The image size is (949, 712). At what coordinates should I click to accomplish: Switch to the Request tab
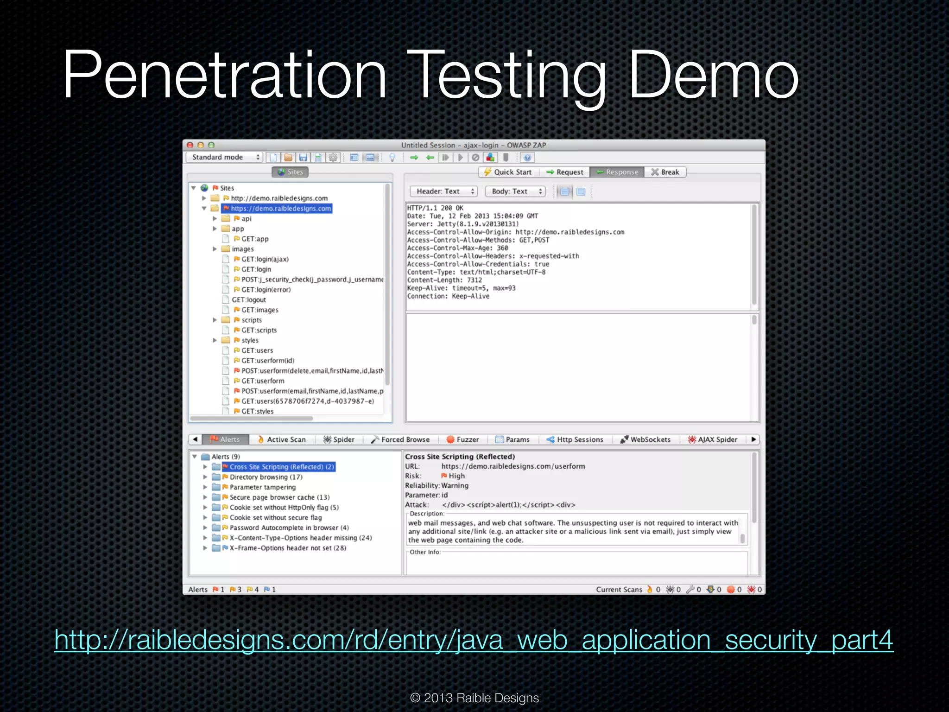pos(565,172)
